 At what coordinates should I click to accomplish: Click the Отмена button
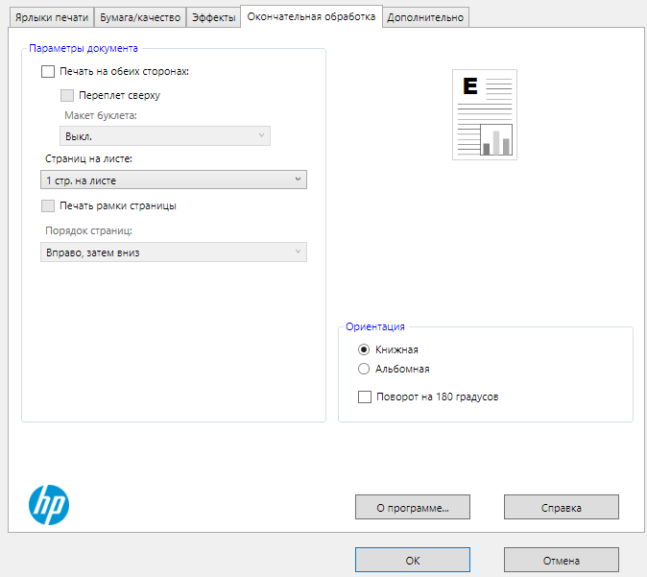coord(561,560)
